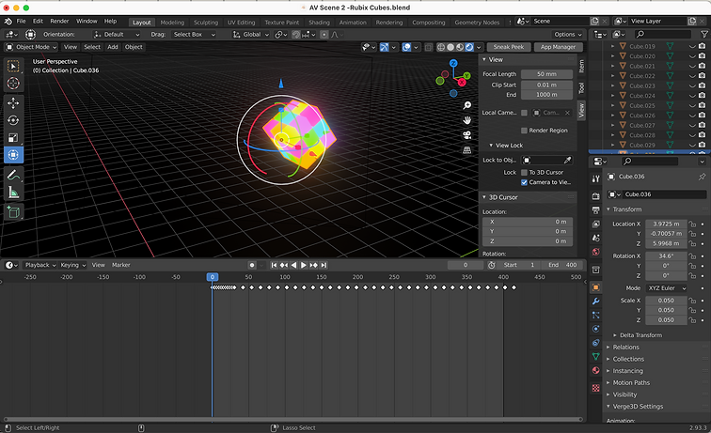Toggle lock on Location X
This screenshot has width=711, height=433.
click(692, 224)
